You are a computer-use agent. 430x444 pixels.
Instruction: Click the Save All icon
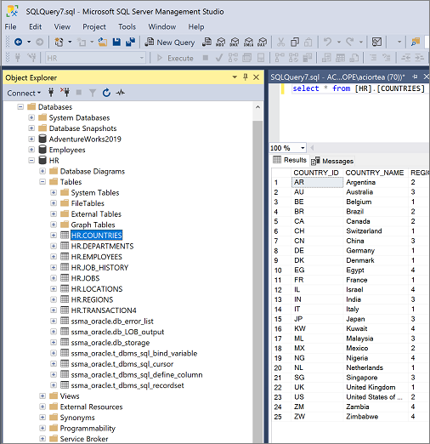[131, 43]
